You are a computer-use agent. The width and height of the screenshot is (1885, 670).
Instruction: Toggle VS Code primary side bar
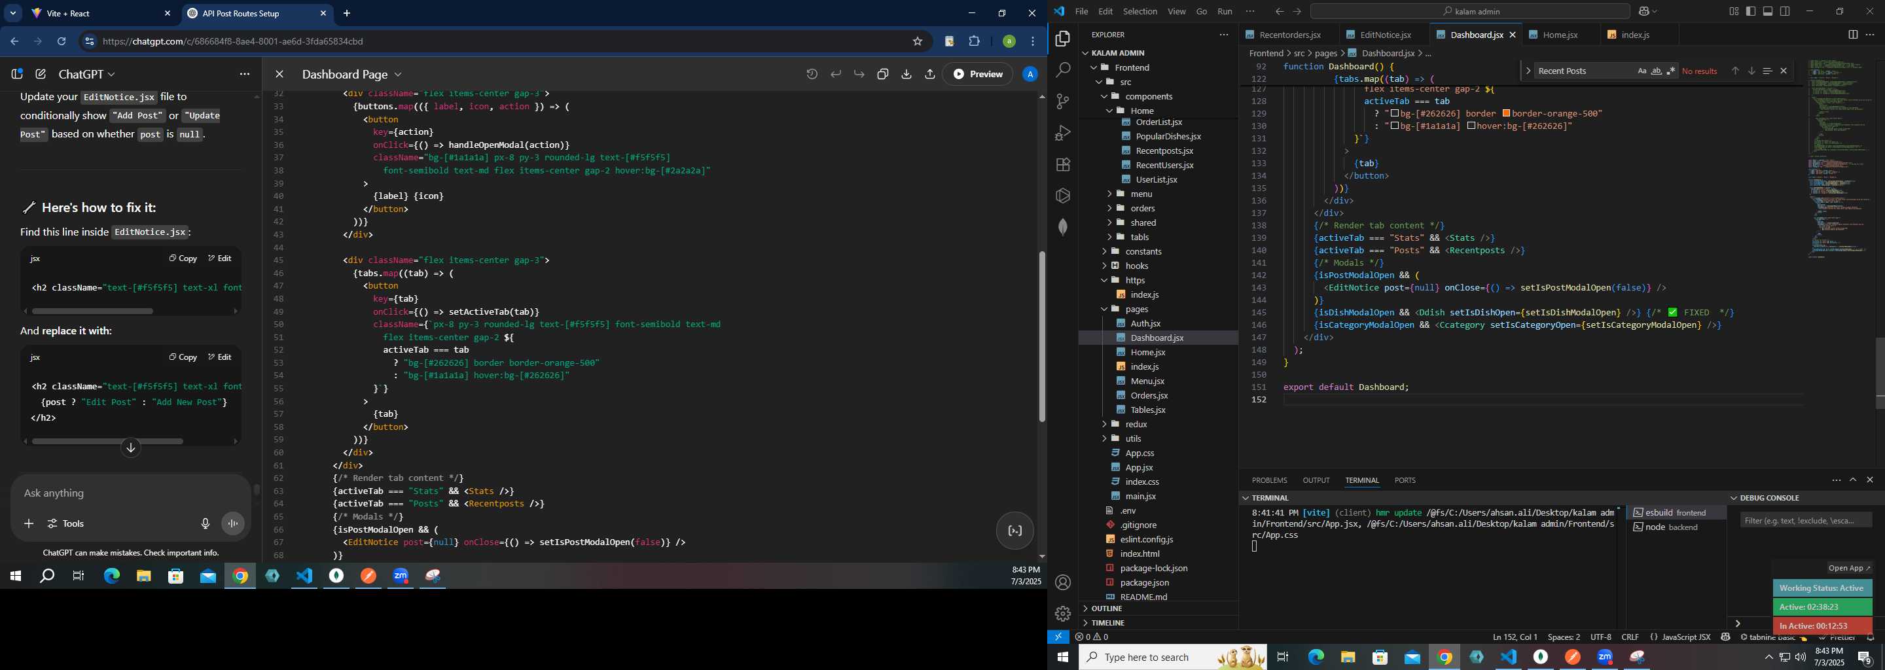point(1750,12)
